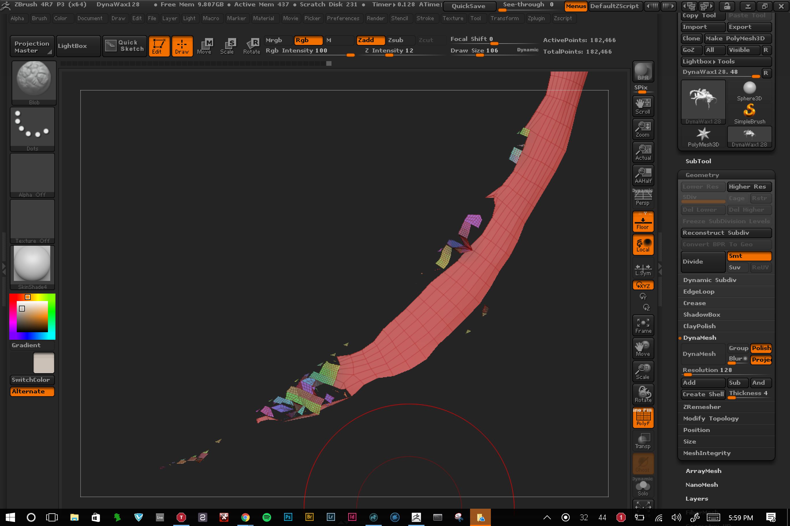The width and height of the screenshot is (790, 526).
Task: Click Reconstruct Subdiv button
Action: tap(726, 233)
